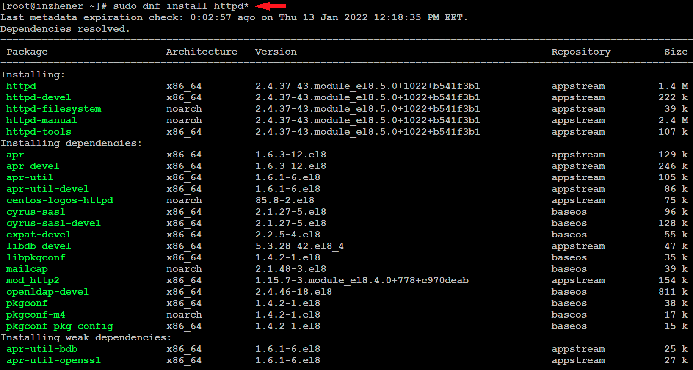Click the version '5.3.28-42.el8_4'
This screenshot has width=693, height=370.
(x=299, y=246)
